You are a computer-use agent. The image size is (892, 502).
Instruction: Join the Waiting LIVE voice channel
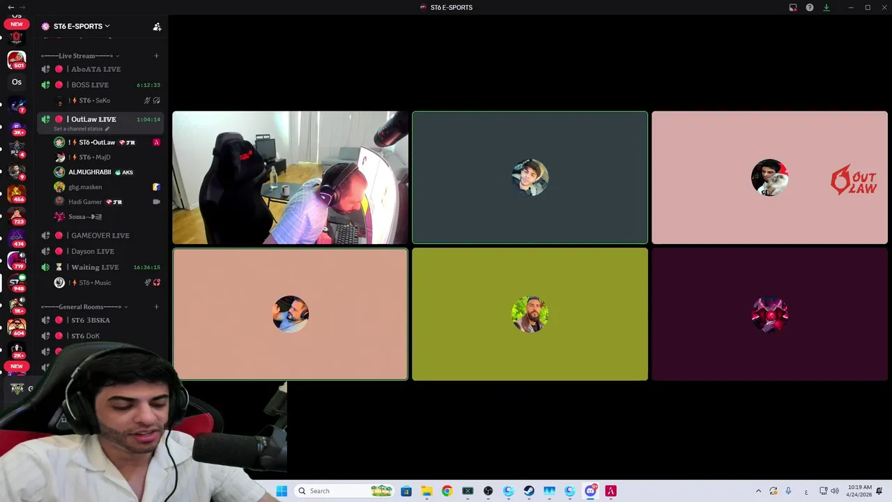[x=100, y=267]
